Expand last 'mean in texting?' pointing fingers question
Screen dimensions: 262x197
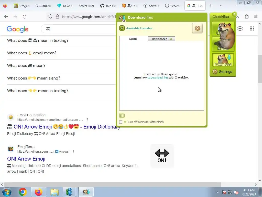coord(61,91)
